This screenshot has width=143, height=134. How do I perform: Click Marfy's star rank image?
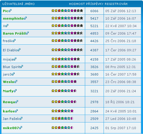pos(64,91)
